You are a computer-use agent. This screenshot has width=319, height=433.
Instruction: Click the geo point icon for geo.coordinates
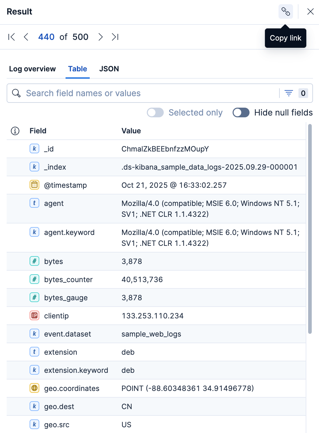(x=34, y=388)
